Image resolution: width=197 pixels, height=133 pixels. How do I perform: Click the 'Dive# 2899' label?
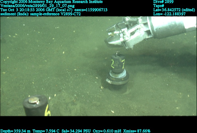point(163,2)
